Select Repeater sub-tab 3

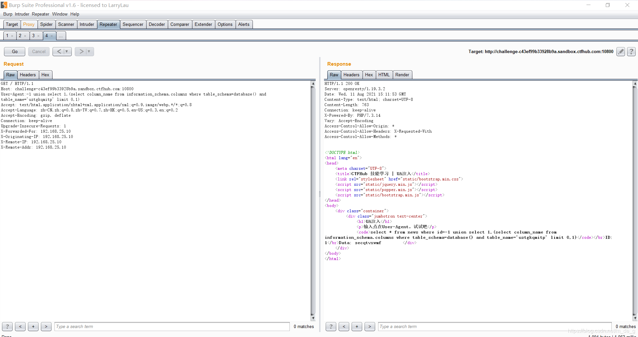click(x=33, y=35)
